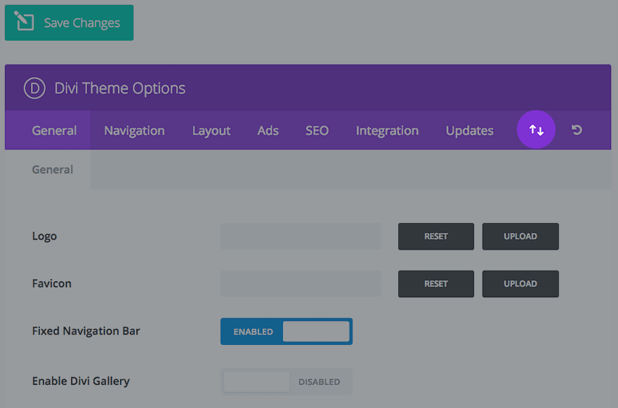This screenshot has width=618, height=408.
Task: Go to the Ads tab
Action: pyautogui.click(x=268, y=130)
